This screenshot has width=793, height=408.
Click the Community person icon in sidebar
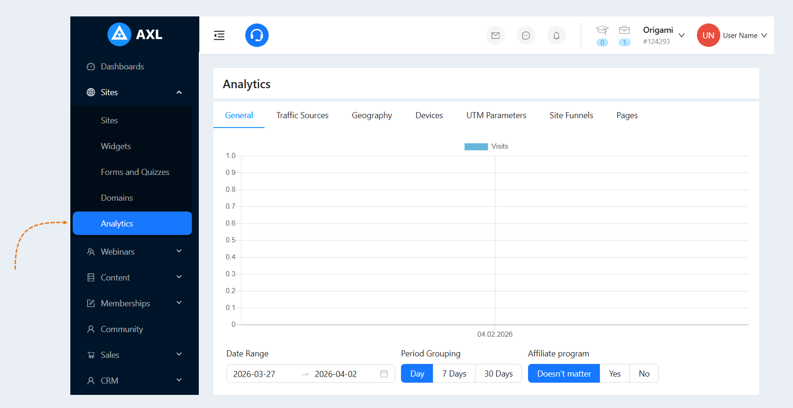[x=91, y=329]
